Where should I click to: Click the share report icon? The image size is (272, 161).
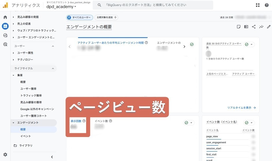coord(254,27)
